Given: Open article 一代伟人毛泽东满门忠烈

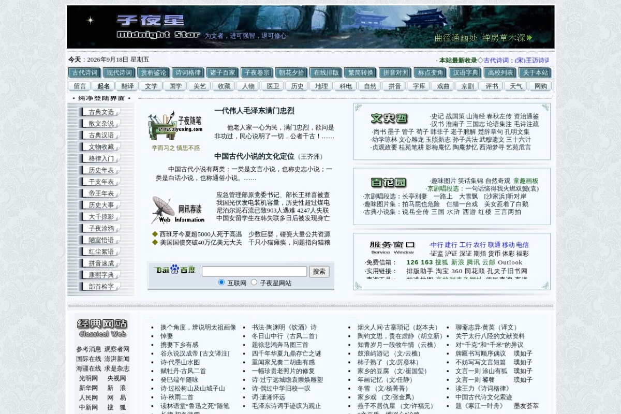Looking at the screenshot, I should click(254, 111).
